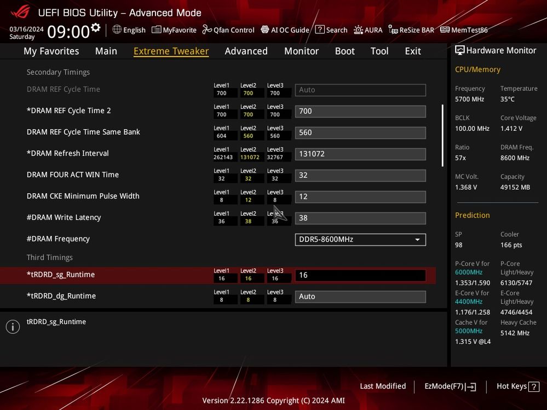Click DRAM Refresh Interval value field

click(360, 154)
